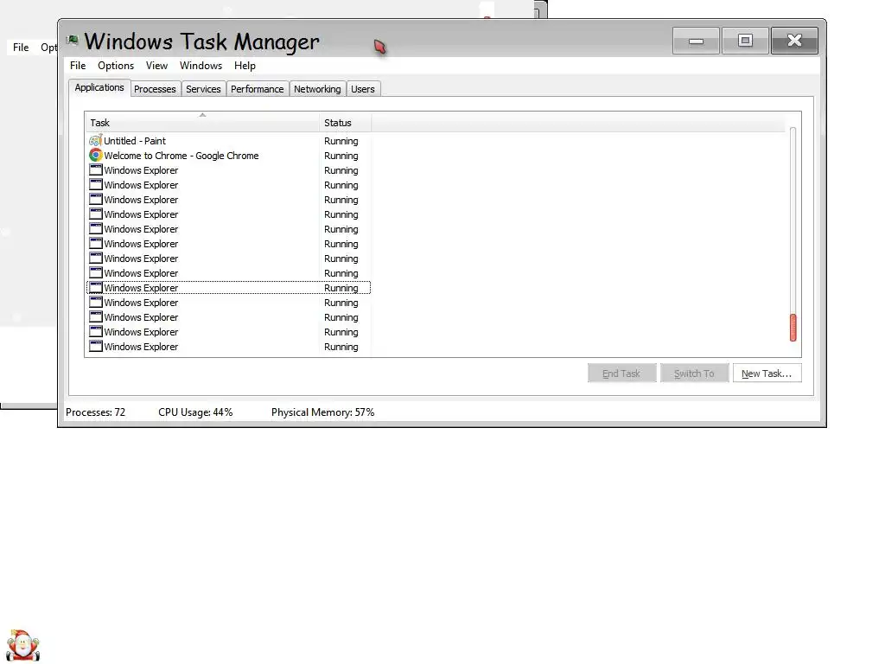Image resolution: width=885 pixels, height=664 pixels.
Task: Switch to the Services tab
Action: (x=203, y=89)
